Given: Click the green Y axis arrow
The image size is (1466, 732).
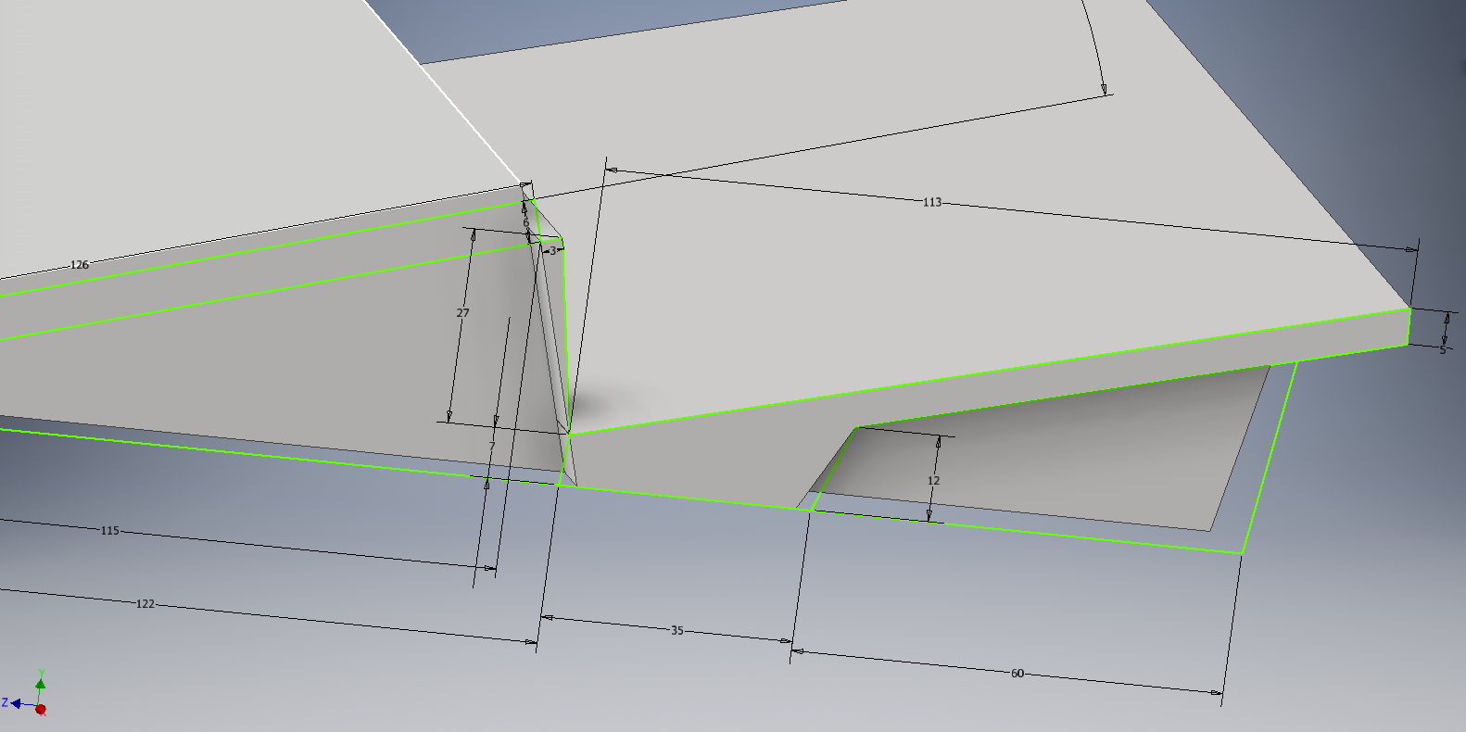Looking at the screenshot, I should (41, 683).
